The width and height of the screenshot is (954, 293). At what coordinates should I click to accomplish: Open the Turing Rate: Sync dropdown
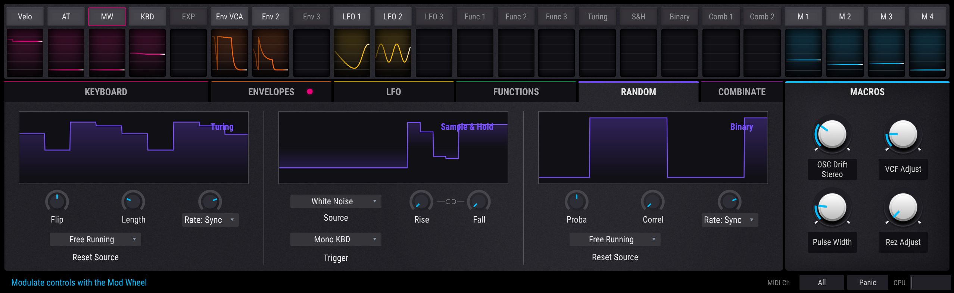[x=210, y=220]
